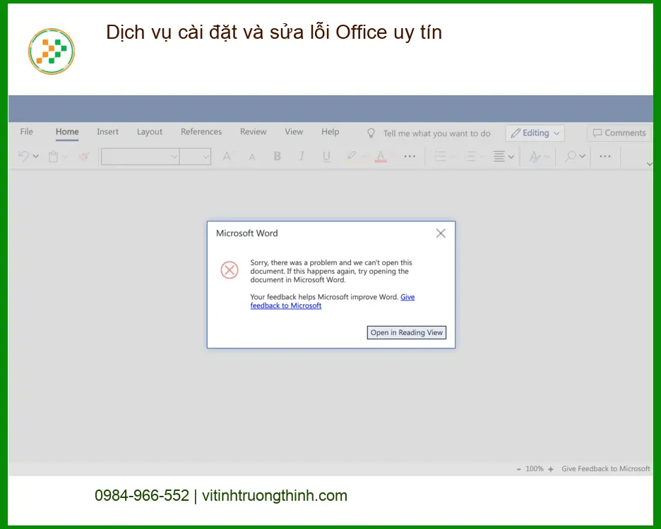Click the Undo icon
The image size is (661, 529).
pyautogui.click(x=23, y=157)
